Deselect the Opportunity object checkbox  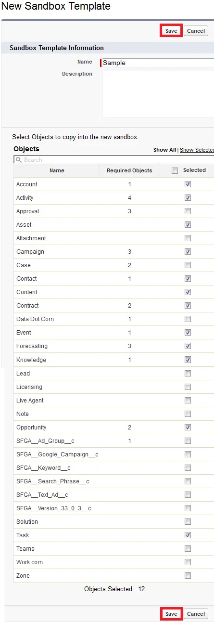[188, 427]
